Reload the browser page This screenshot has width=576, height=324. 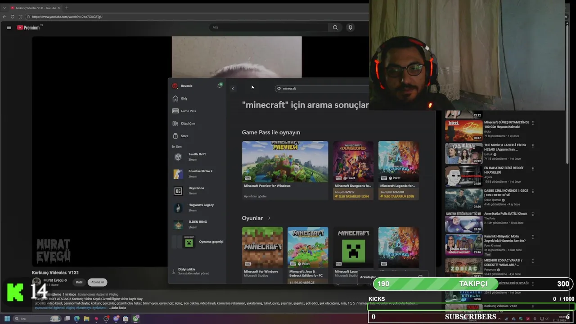coord(12,17)
